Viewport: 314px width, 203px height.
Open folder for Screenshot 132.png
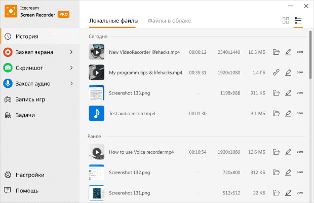tap(276, 172)
